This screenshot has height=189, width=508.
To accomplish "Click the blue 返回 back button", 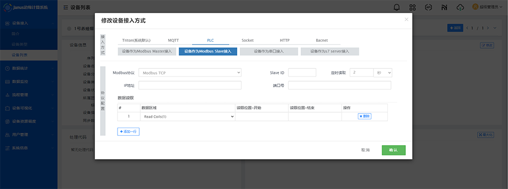I will coord(455,28).
